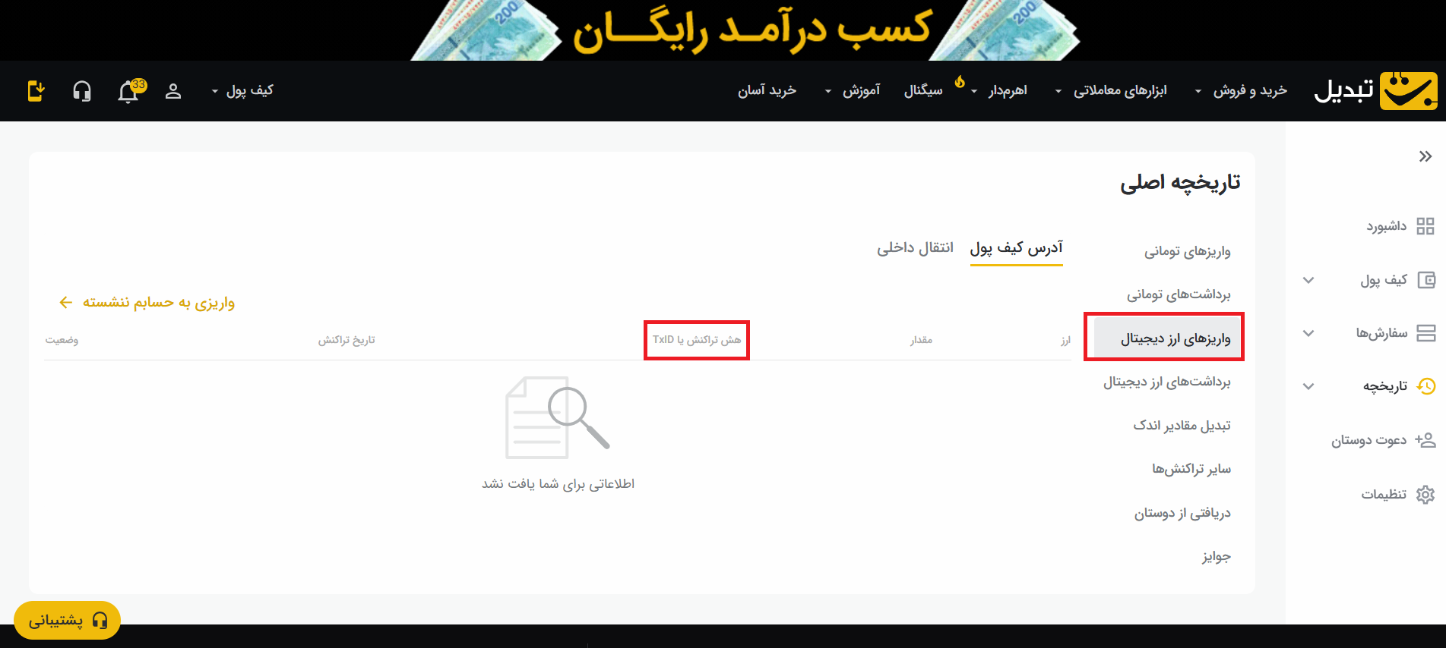Switch to the انتقال داخلی tab

click(915, 248)
